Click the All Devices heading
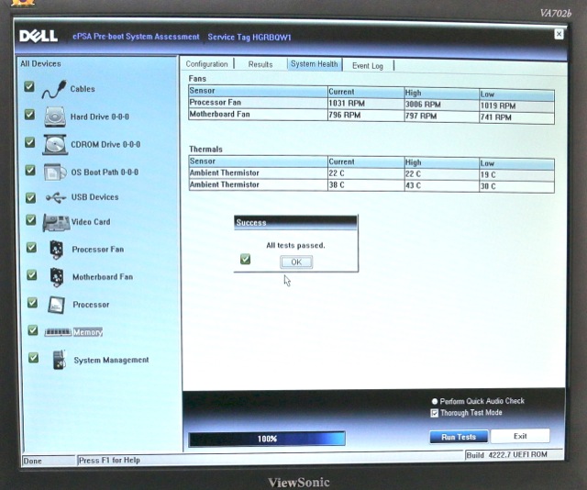Screen dimensions: 587x490 pyautogui.click(x=40, y=63)
